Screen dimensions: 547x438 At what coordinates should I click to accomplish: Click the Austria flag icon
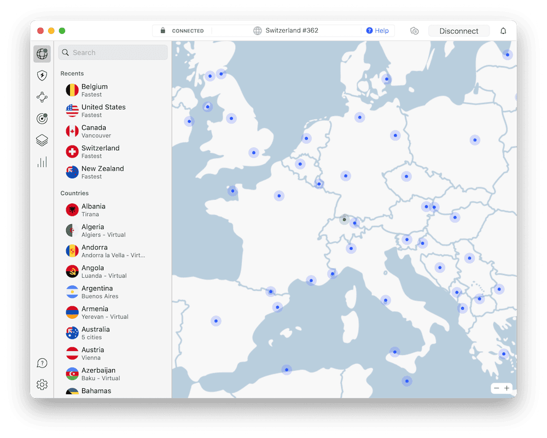pyautogui.click(x=72, y=353)
